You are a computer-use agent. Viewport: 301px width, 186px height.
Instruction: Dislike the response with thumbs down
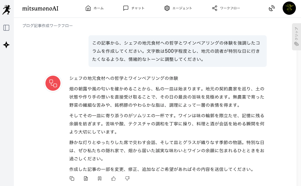(127, 178)
